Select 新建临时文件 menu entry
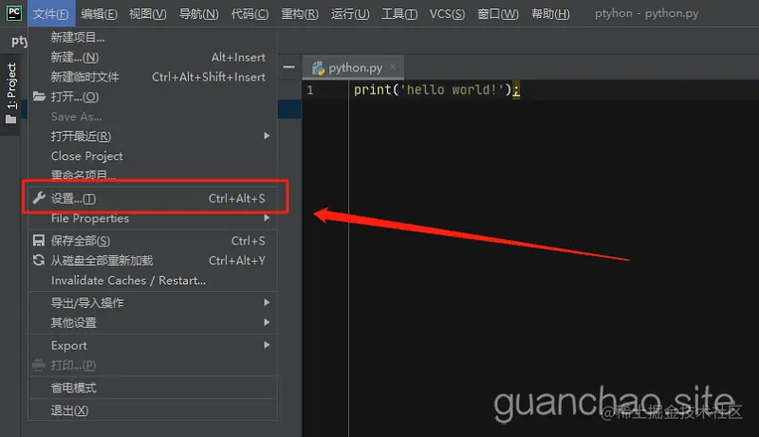Image resolution: width=759 pixels, height=437 pixels. (153, 77)
